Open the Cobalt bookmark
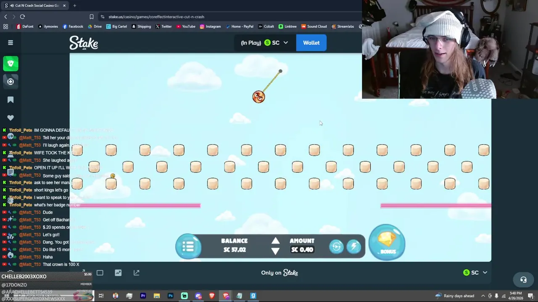The image size is (538, 302). pos(266,26)
